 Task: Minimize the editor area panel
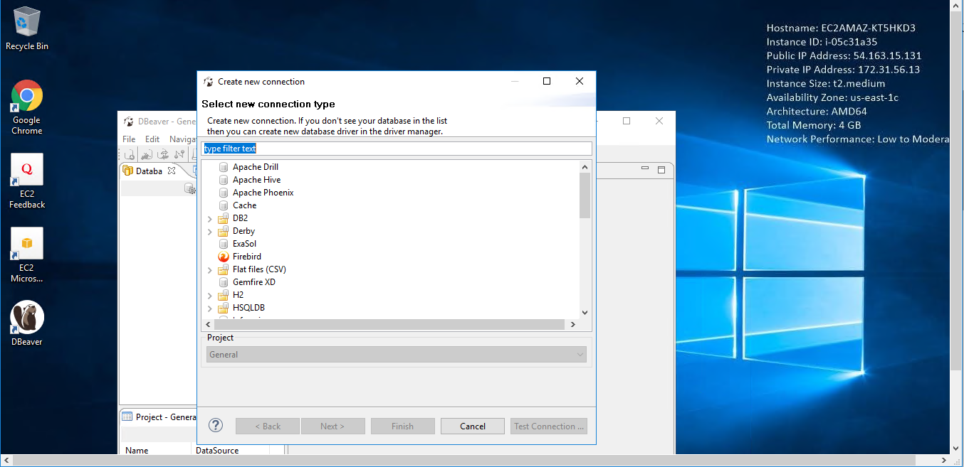(645, 169)
